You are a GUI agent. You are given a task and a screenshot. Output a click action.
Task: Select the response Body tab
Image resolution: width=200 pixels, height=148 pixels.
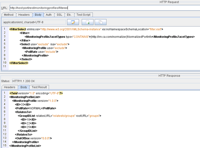[x=24, y=87]
